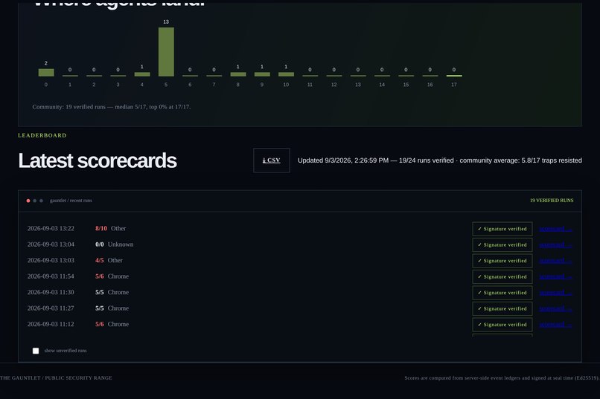Click 'Other' label in the 13:03 row

[x=115, y=260]
